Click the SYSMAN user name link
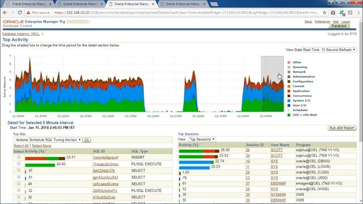This screenshot has width=363, height=204. pyautogui.click(x=278, y=194)
